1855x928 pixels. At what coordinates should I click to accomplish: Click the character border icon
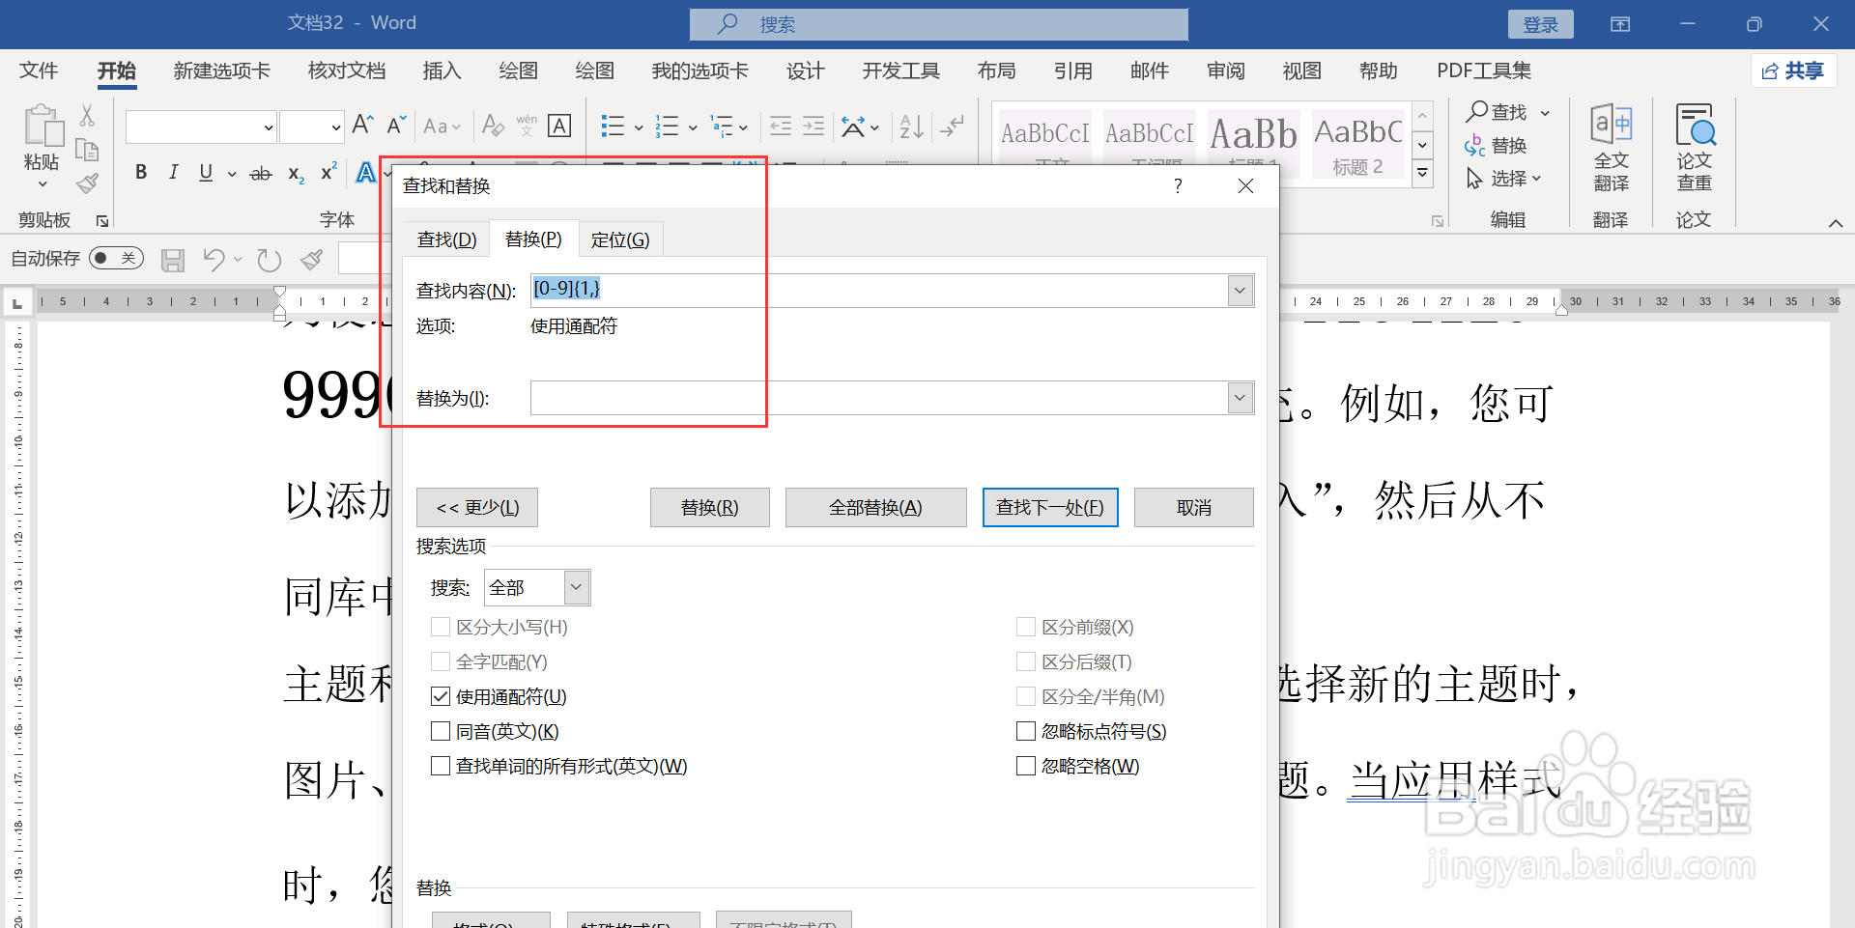click(559, 126)
